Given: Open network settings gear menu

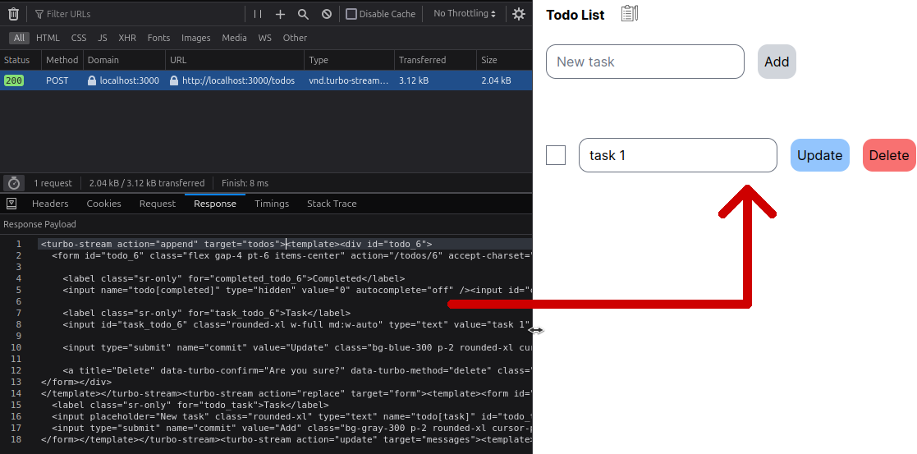Looking at the screenshot, I should (x=519, y=14).
